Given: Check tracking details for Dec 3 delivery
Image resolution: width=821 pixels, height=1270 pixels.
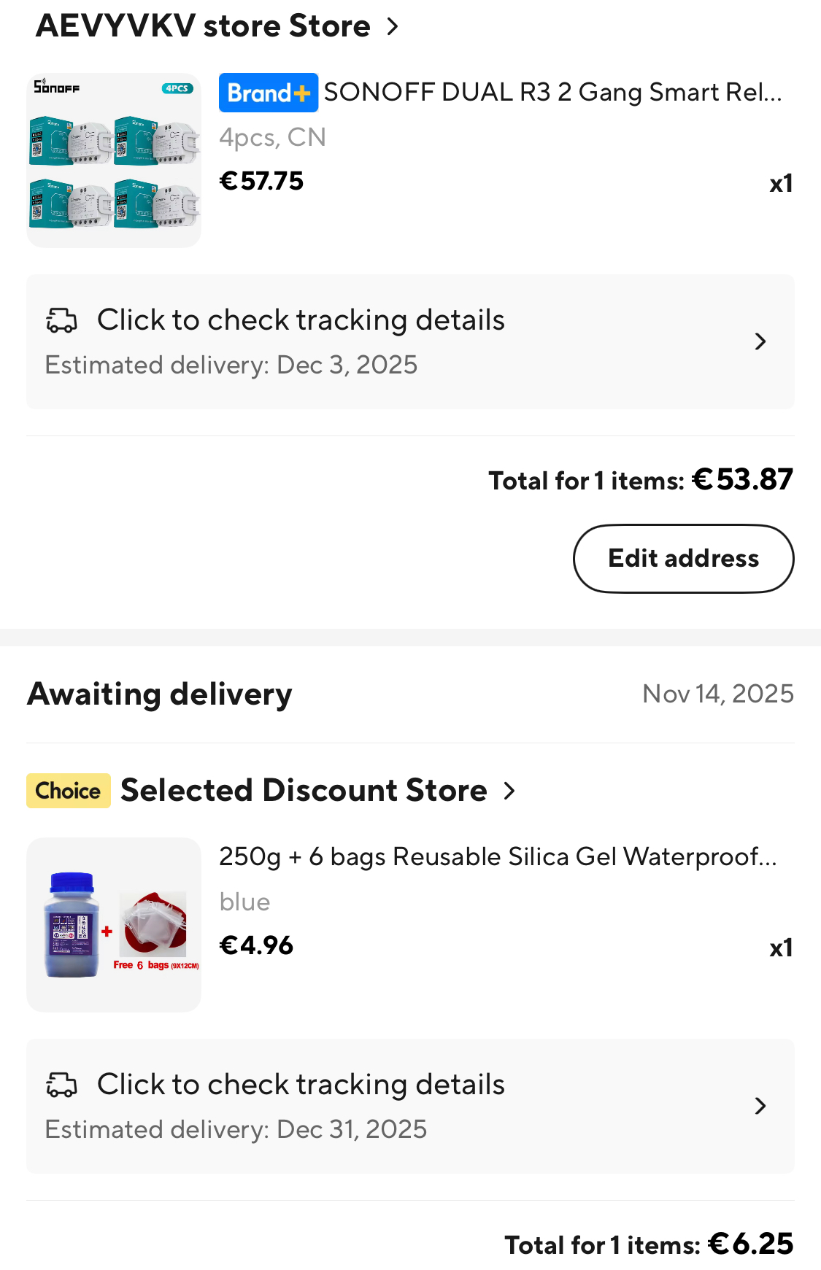Looking at the screenshot, I should (301, 320).
